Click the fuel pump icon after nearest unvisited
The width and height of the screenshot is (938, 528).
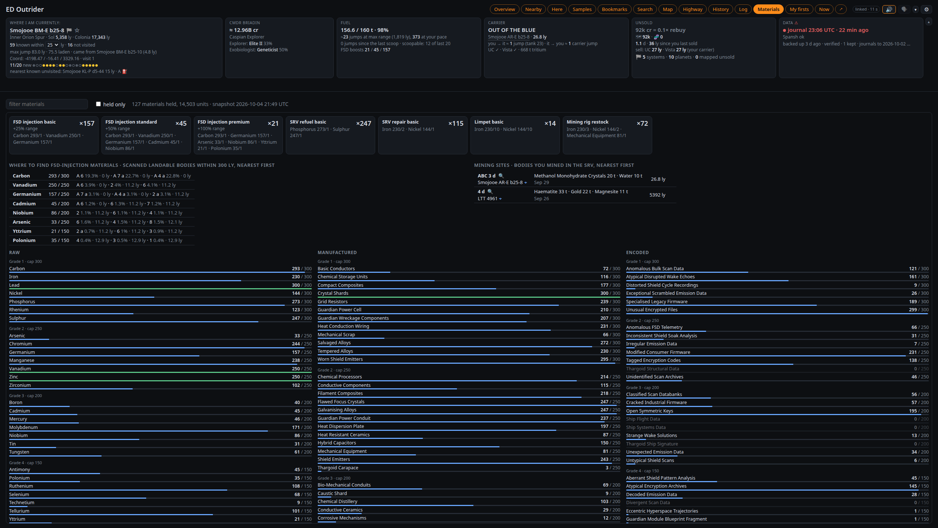point(124,71)
